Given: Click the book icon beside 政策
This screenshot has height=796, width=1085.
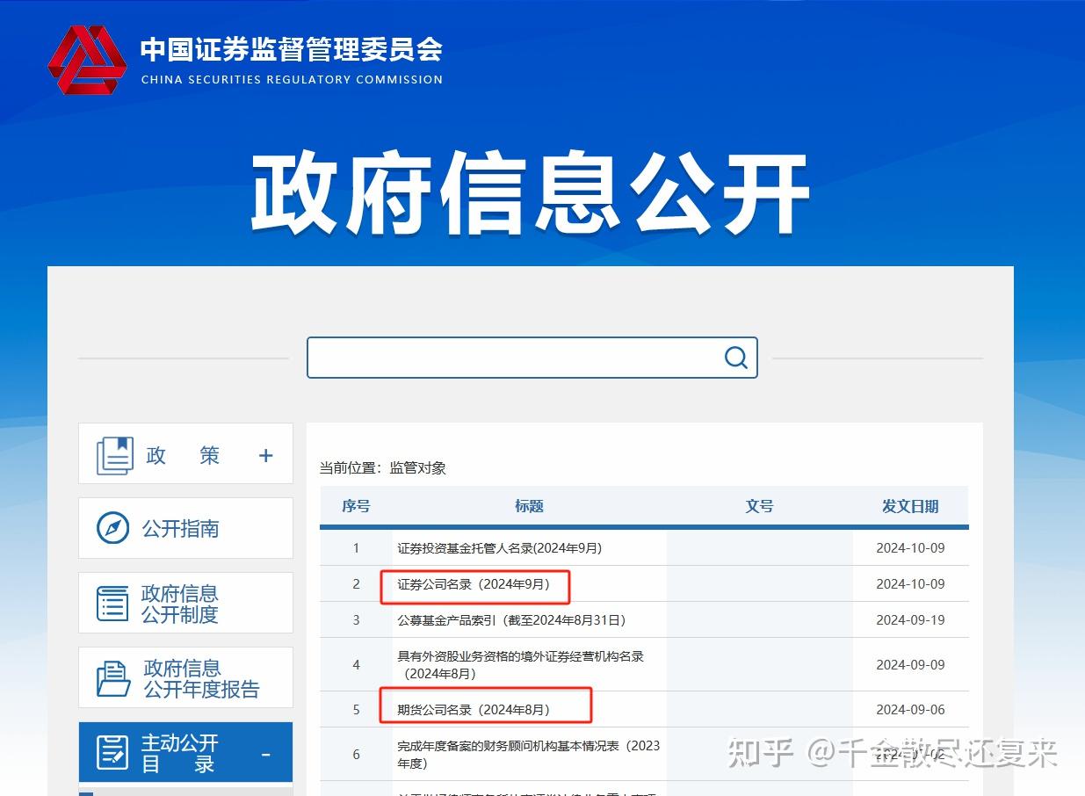Looking at the screenshot, I should click(x=113, y=454).
